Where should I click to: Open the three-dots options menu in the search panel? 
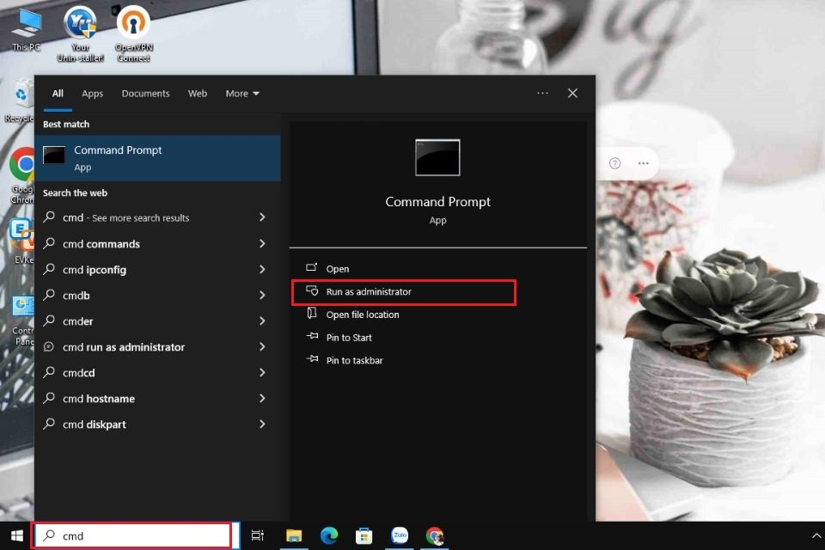pos(542,93)
